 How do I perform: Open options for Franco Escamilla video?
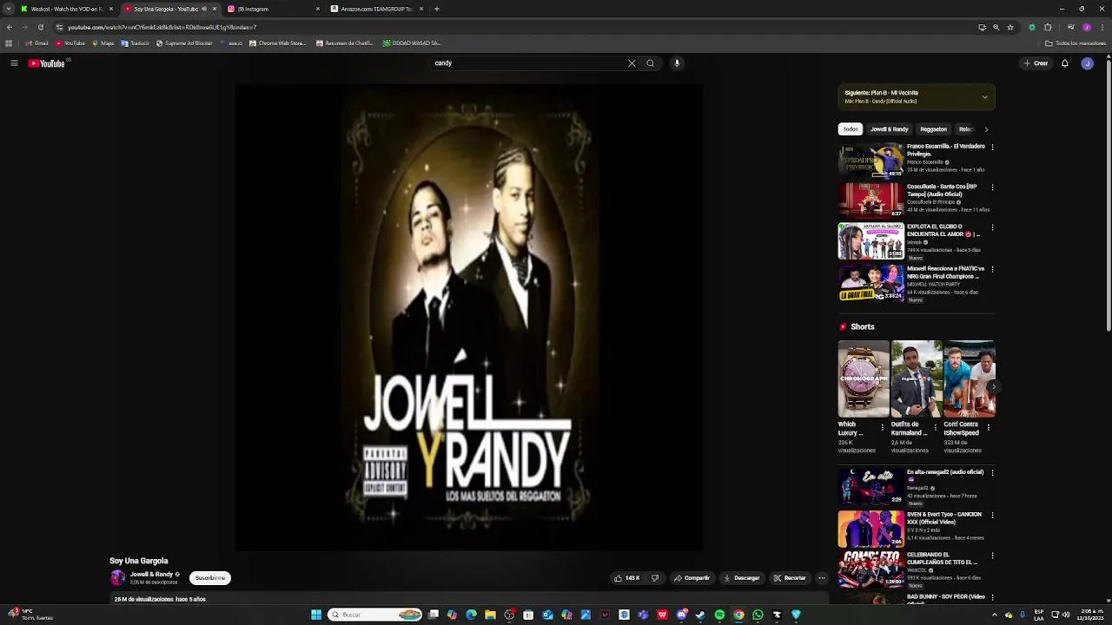992,147
